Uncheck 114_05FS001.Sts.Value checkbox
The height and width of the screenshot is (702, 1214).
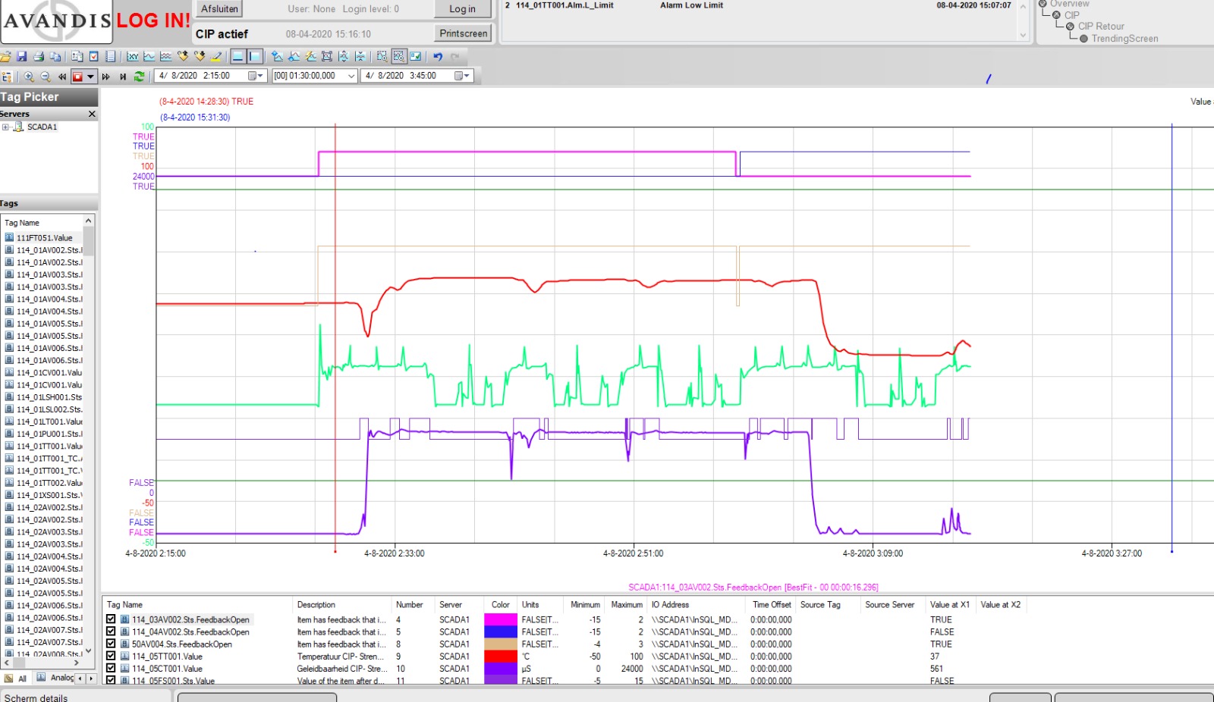click(x=111, y=680)
